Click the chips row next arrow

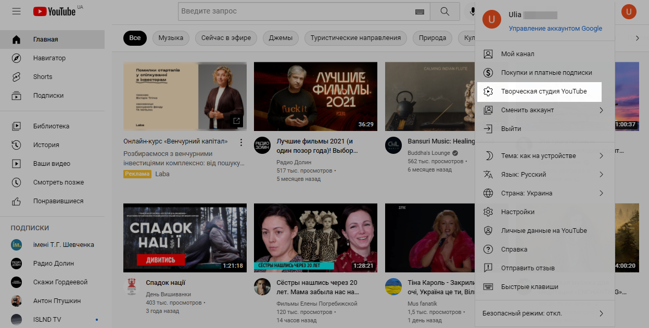click(x=637, y=38)
